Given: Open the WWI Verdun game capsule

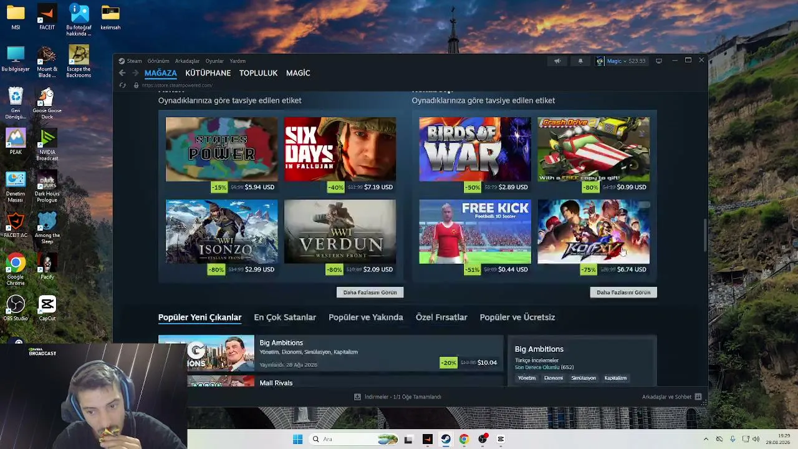Looking at the screenshot, I should tap(340, 232).
